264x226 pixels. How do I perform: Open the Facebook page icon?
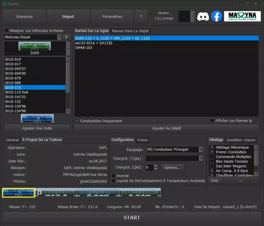pyautogui.click(x=217, y=16)
